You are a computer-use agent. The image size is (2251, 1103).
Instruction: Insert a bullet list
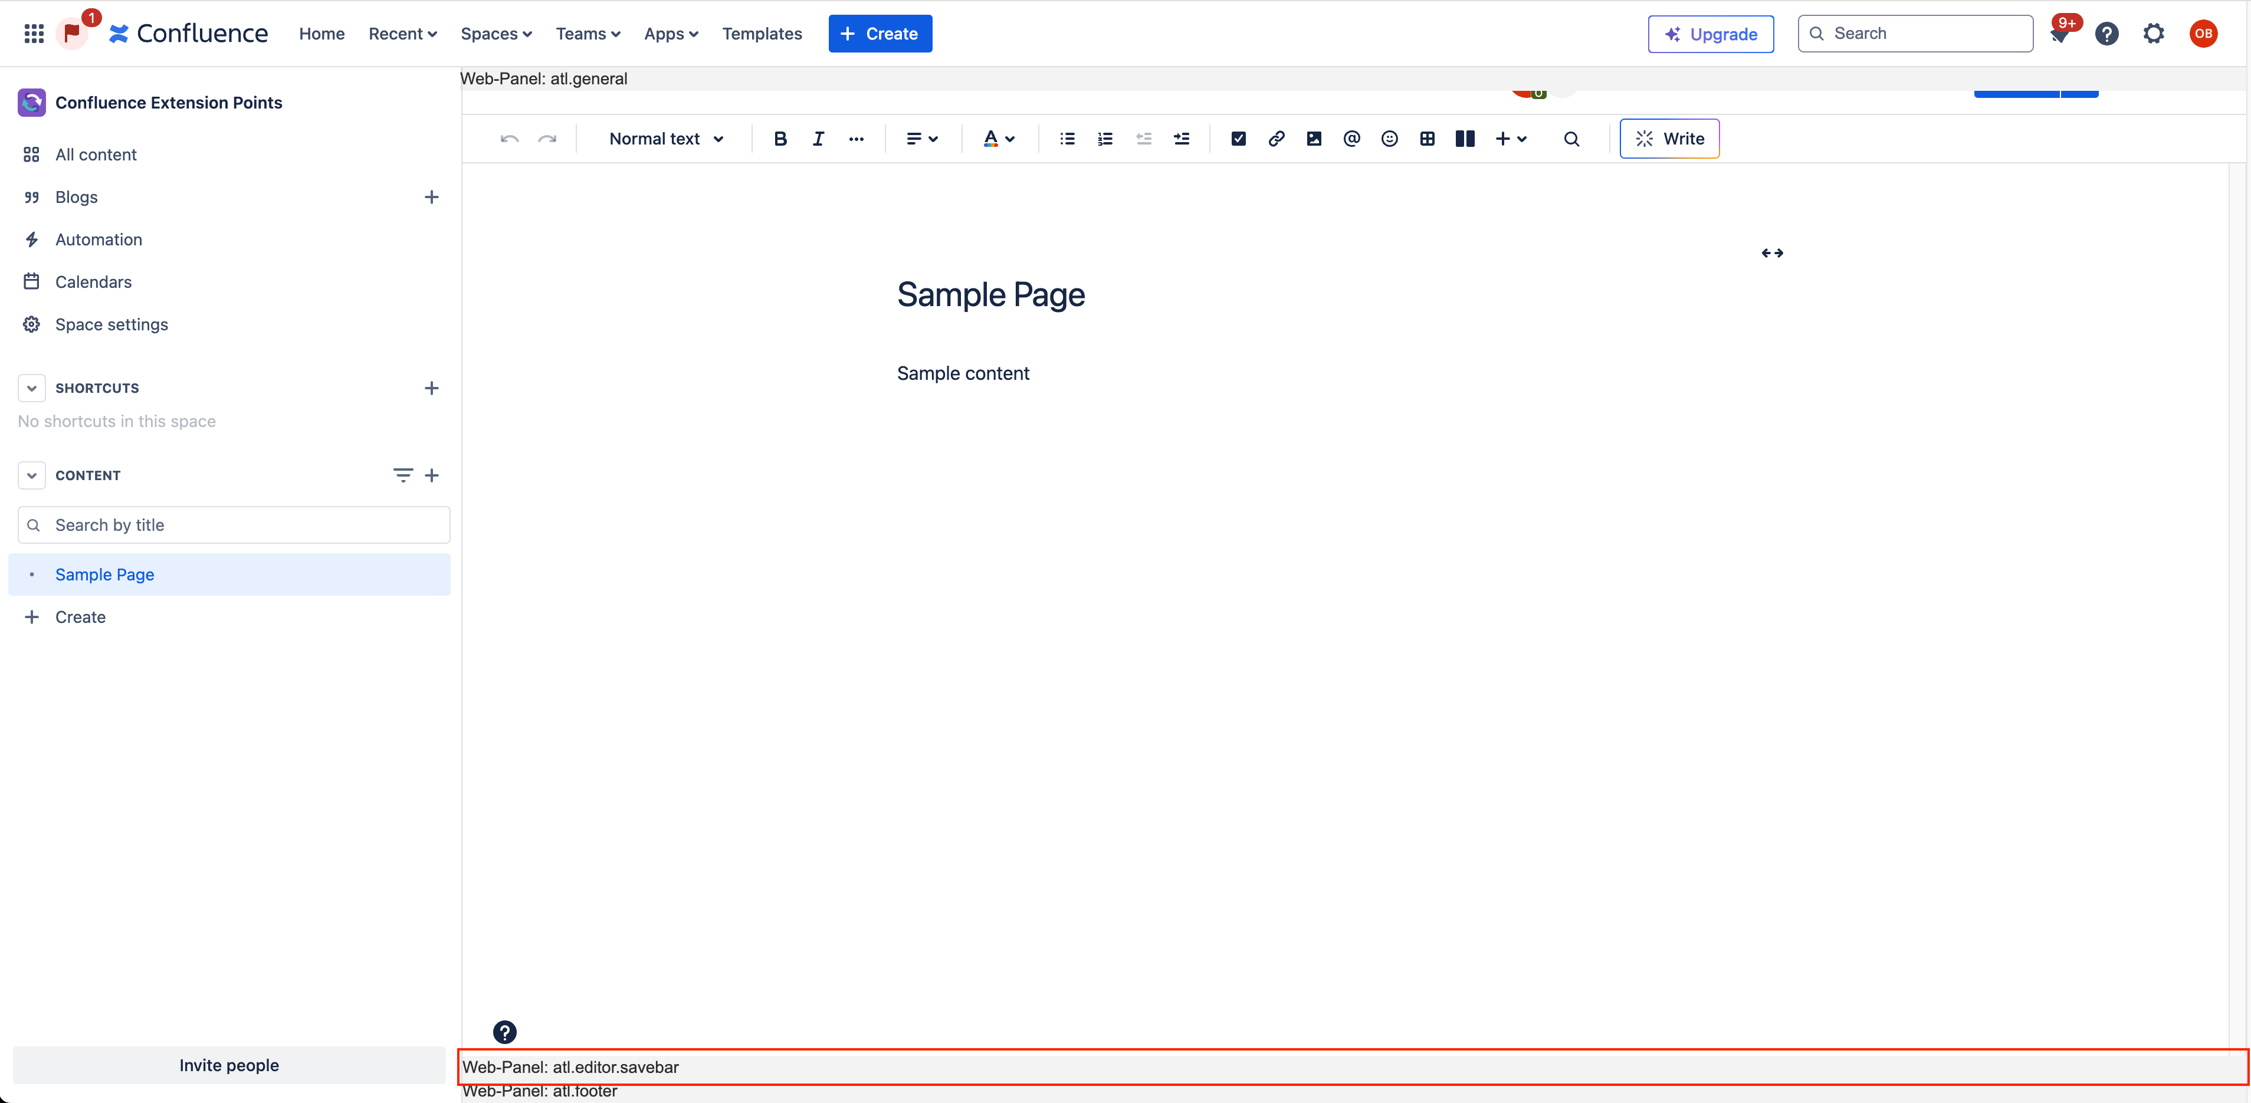(x=1067, y=139)
